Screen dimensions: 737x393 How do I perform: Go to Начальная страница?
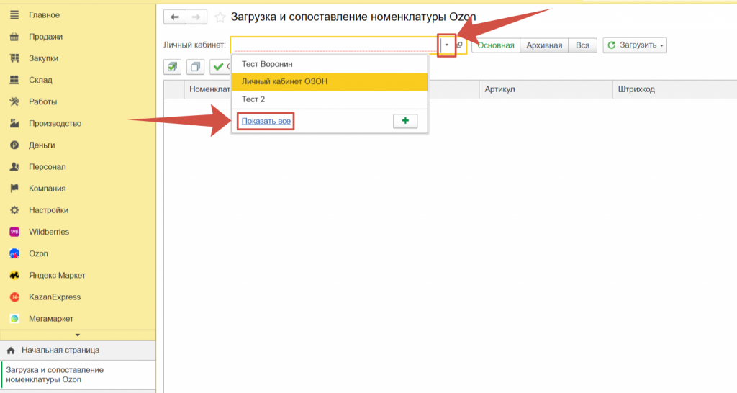click(60, 350)
